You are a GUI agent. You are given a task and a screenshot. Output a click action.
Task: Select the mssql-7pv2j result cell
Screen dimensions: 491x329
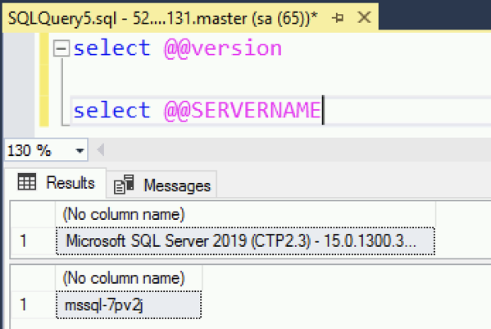pyautogui.click(x=129, y=305)
